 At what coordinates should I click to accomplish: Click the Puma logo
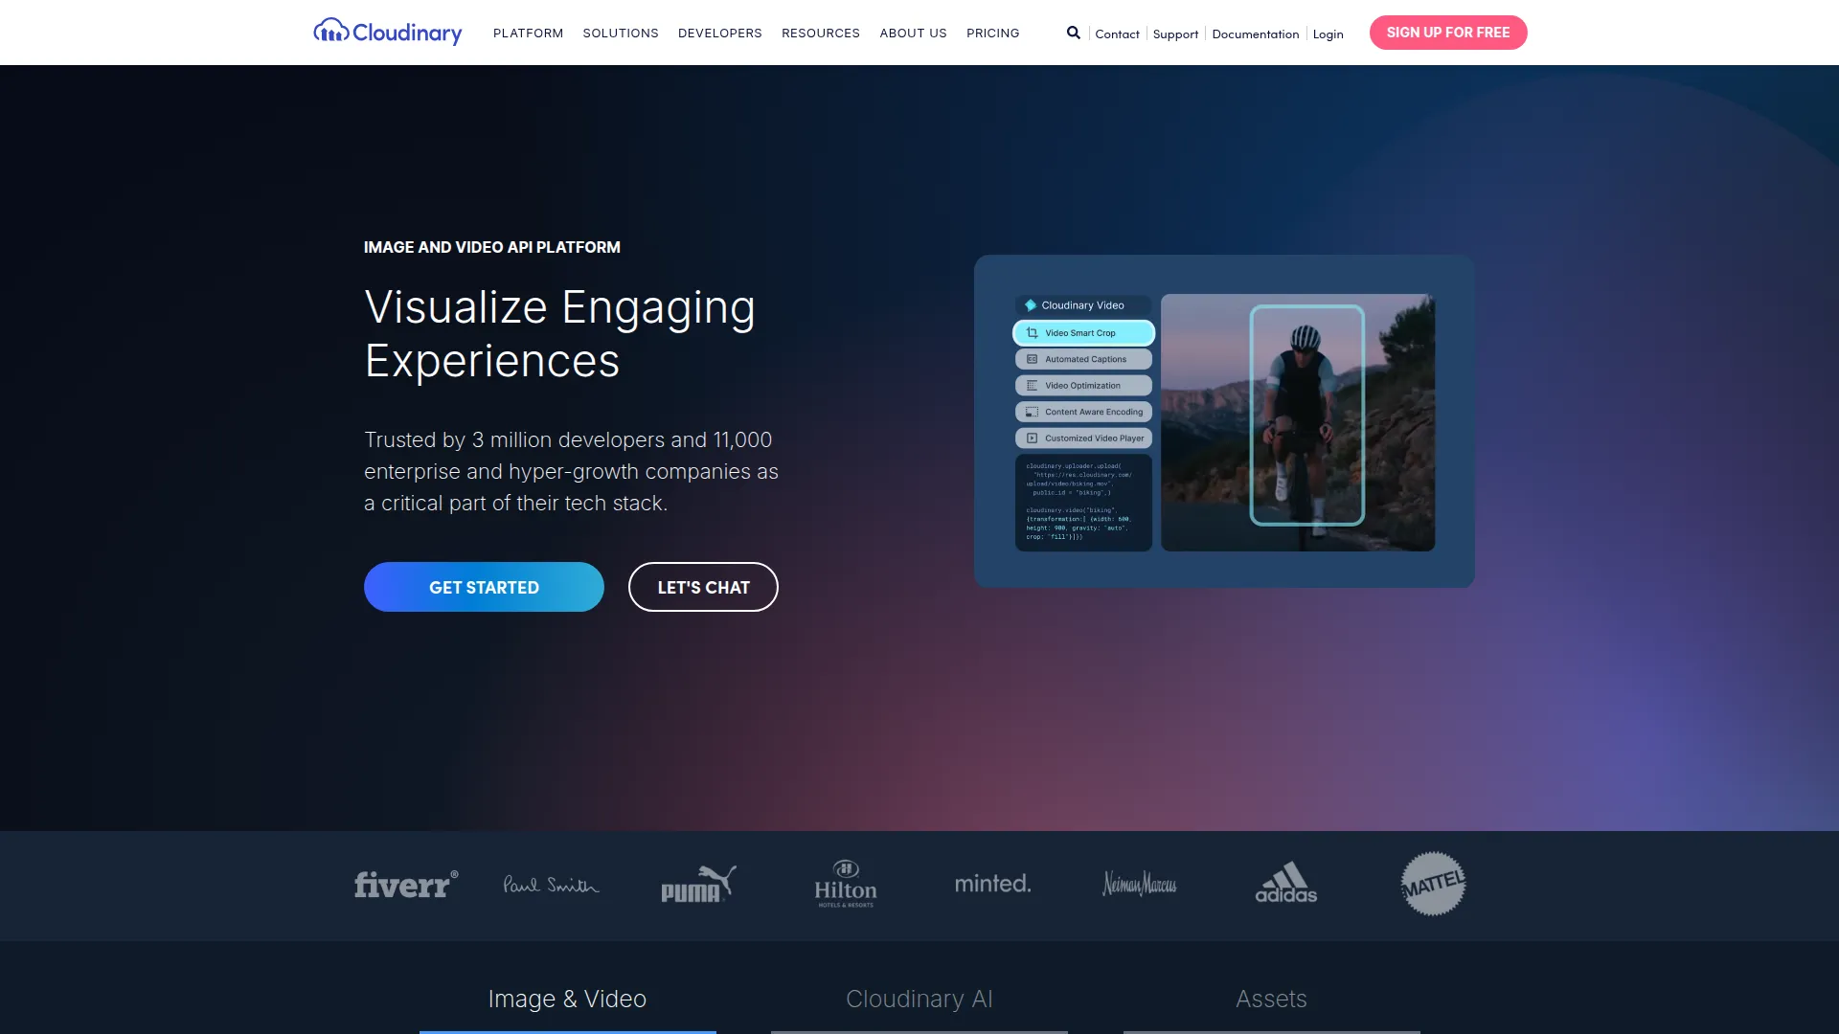699,884
